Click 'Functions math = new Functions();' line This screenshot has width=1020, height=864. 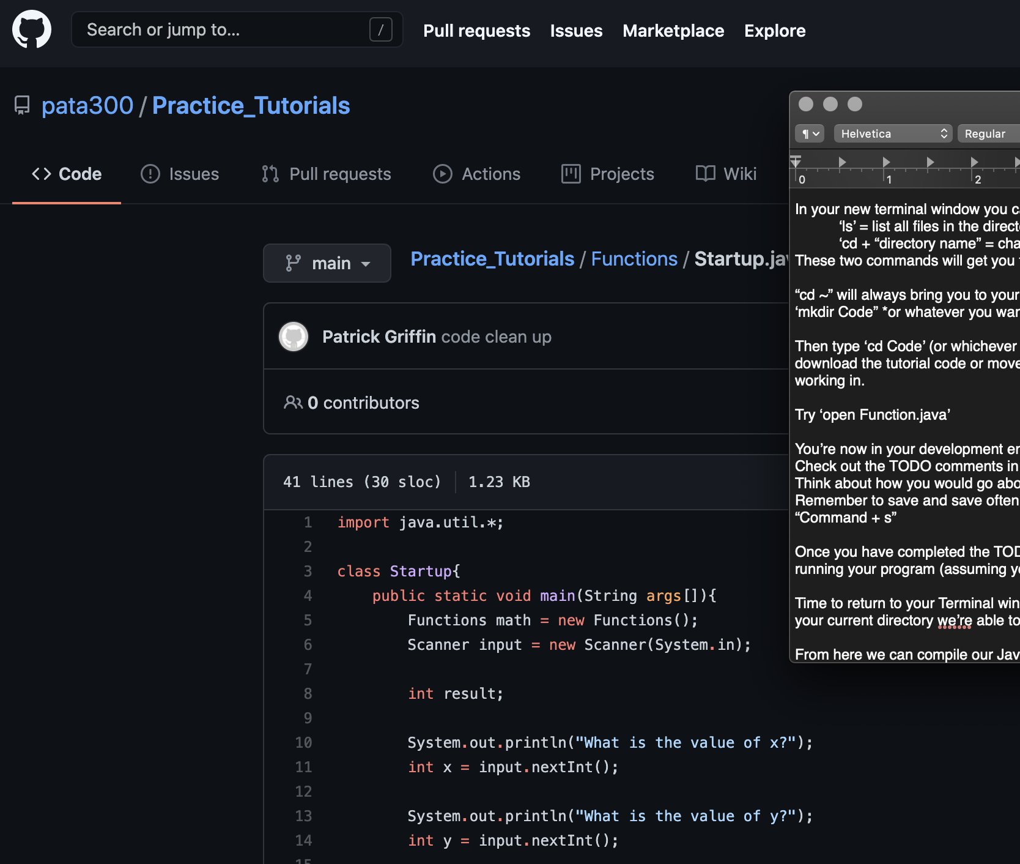coord(553,620)
